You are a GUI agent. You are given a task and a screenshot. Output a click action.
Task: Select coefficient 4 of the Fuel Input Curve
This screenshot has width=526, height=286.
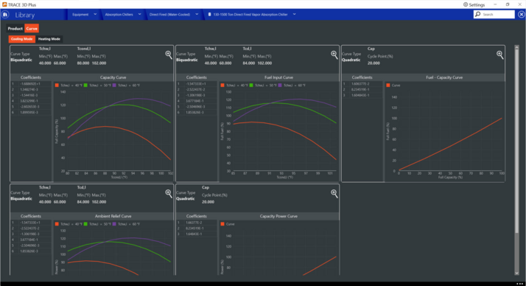[x=197, y=101]
